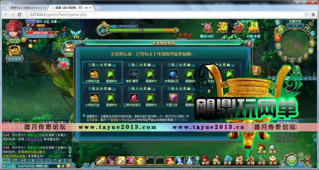Open the 论坛 forum link at top
This screenshot has height=170, width=319.
[46, 22]
